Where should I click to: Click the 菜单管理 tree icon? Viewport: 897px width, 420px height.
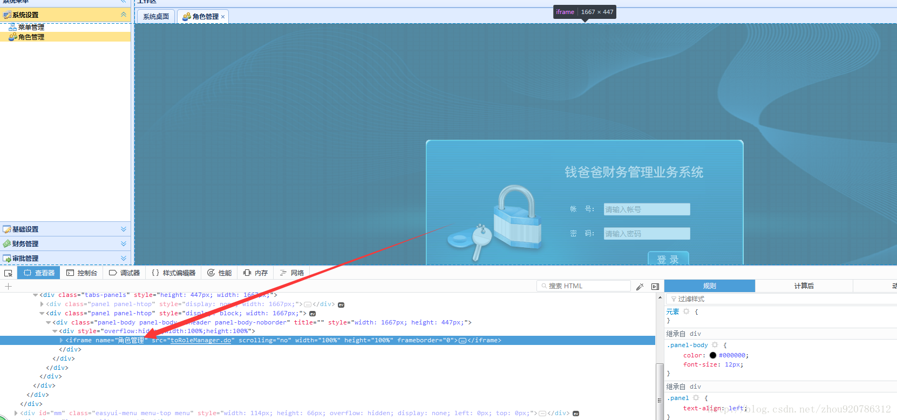(12, 27)
